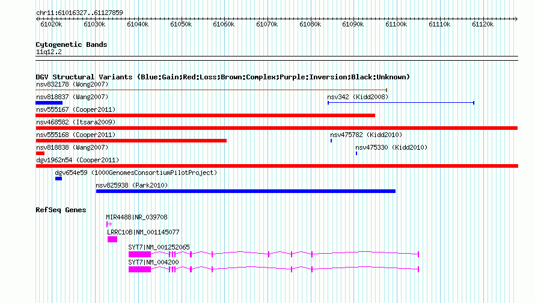
Task: Click the nsv475782 (Kidd2010) label
Action: (x=366, y=135)
